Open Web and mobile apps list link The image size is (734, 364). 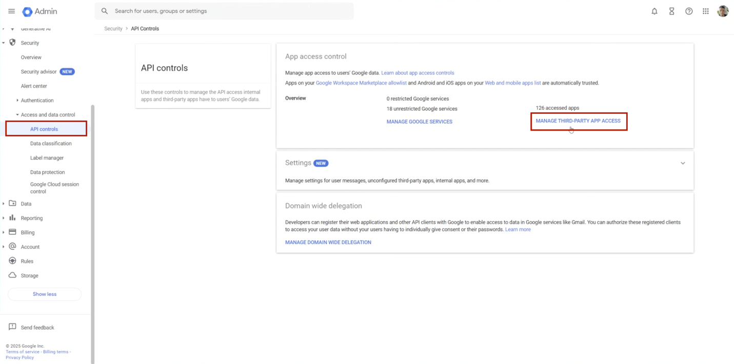[512, 83]
